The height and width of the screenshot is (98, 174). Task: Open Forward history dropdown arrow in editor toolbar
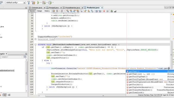click(64, 11)
